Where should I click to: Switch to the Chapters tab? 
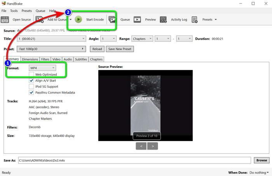tap(96, 59)
